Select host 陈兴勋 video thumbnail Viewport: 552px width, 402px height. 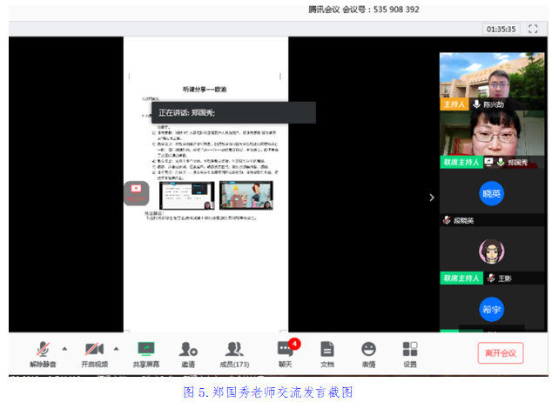tap(491, 80)
